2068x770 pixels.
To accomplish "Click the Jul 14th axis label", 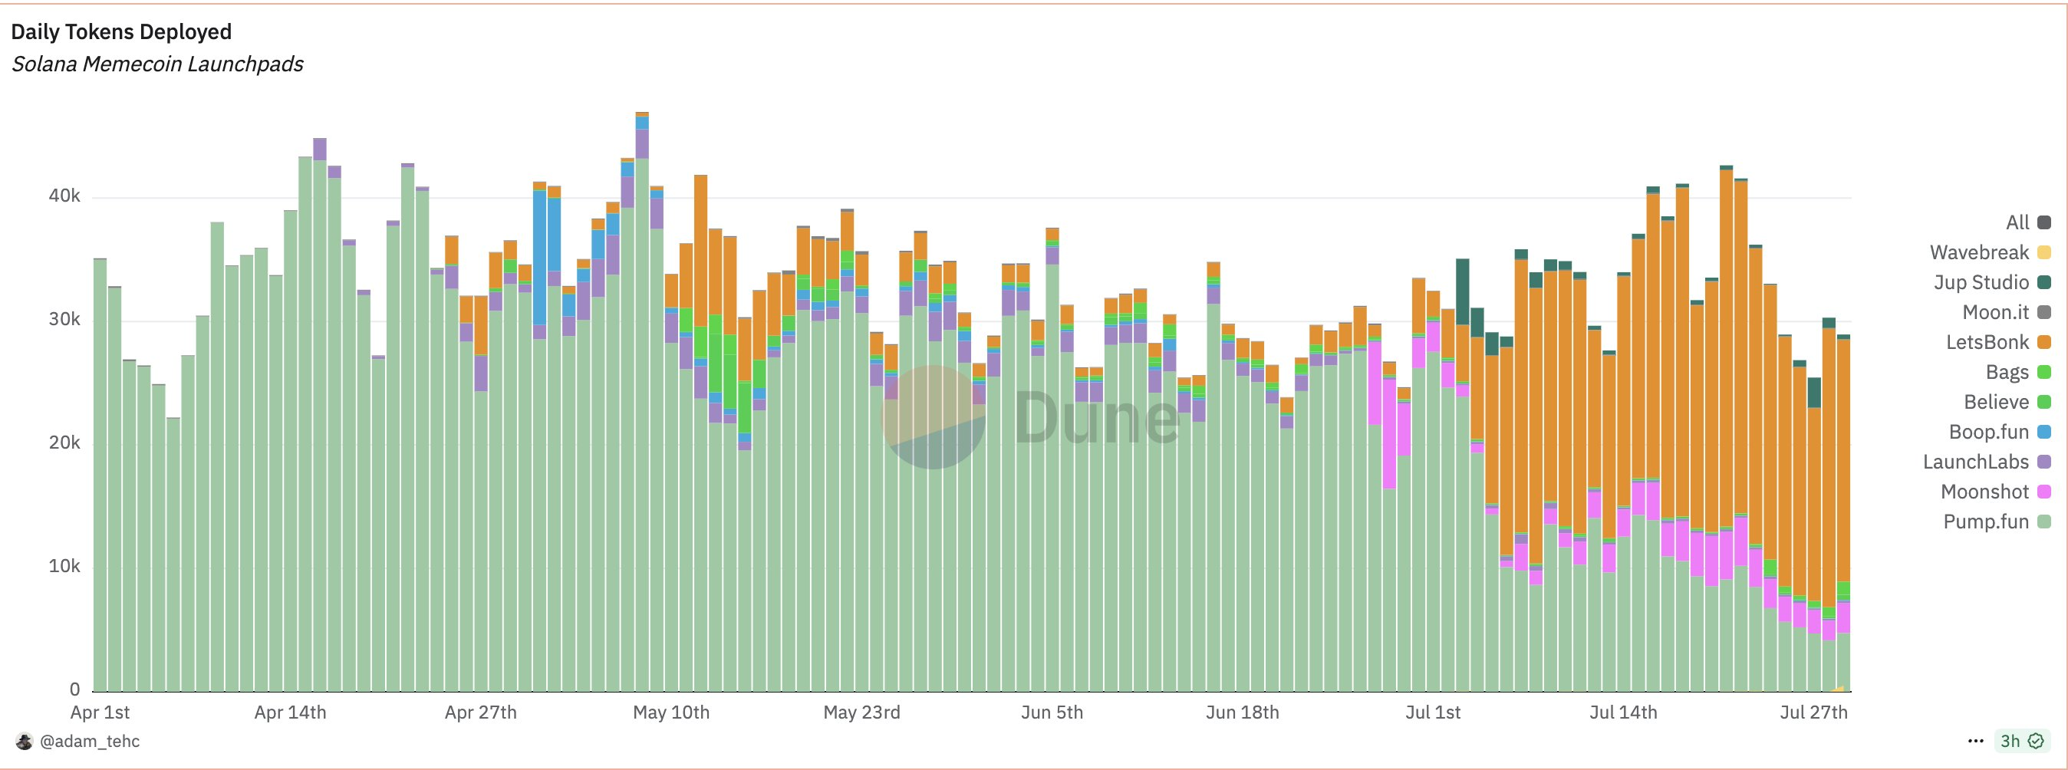I will click(x=1622, y=712).
